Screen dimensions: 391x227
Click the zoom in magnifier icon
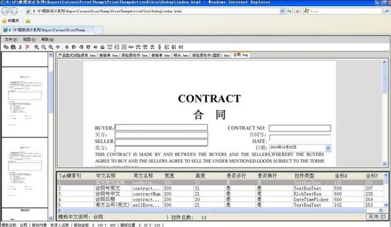click(x=37, y=47)
